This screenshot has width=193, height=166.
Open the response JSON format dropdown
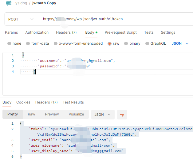coord(103,115)
